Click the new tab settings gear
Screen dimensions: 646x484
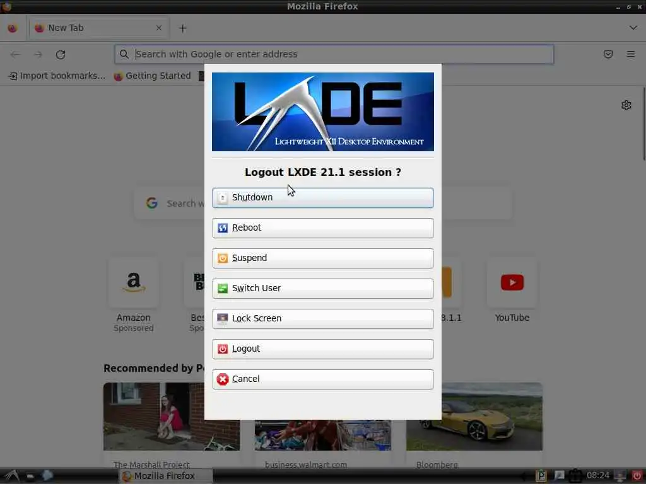pyautogui.click(x=626, y=105)
